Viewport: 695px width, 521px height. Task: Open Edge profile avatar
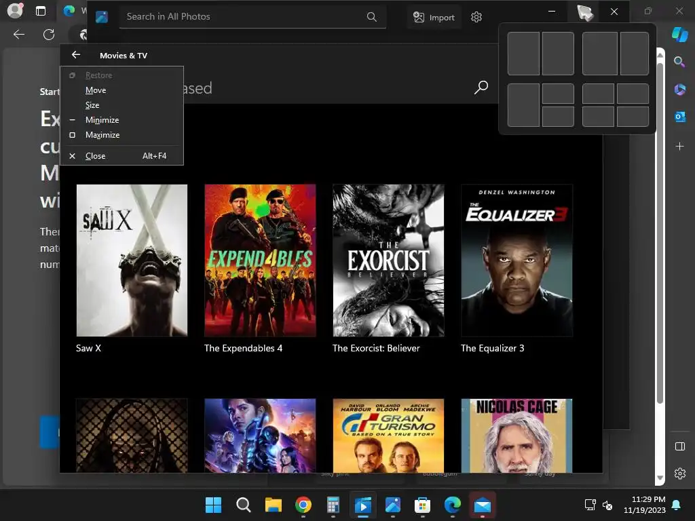15,10
